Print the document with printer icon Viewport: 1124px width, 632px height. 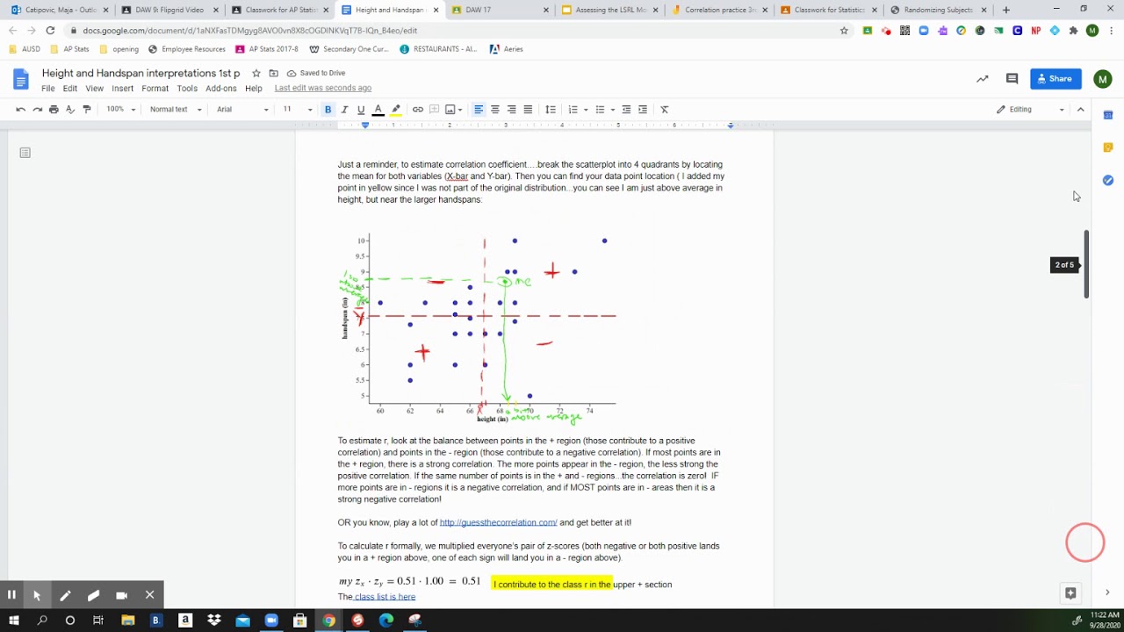point(54,109)
